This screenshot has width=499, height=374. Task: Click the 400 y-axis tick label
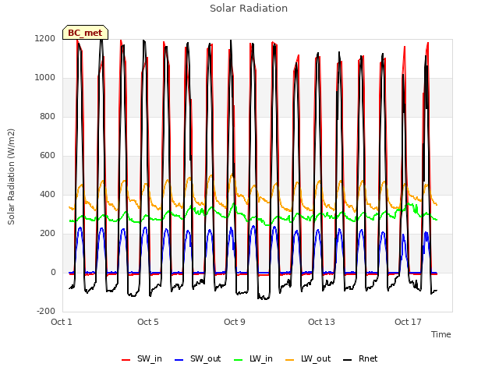(x=48, y=195)
